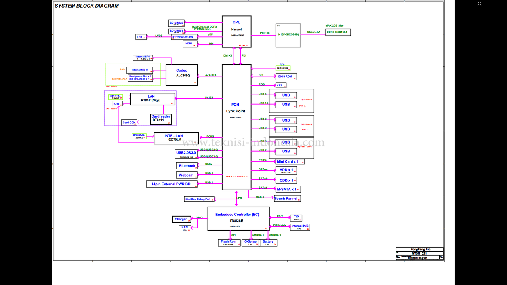The image size is (507, 285).
Task: Select the SMBUS 0 label
Action: tap(275, 235)
